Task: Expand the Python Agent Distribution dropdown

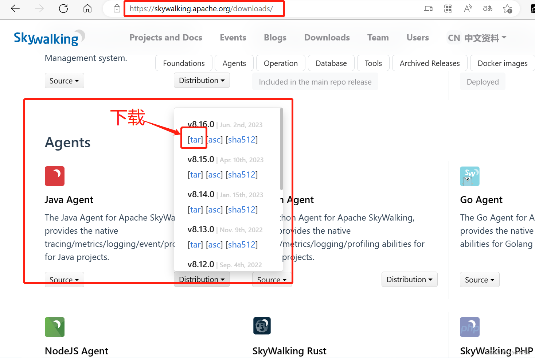Action: [x=410, y=279]
